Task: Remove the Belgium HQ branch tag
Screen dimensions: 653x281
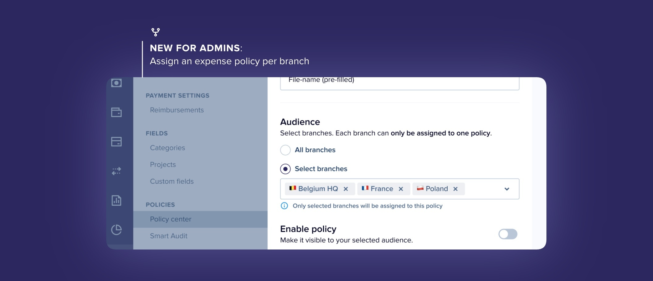Action: tap(346, 189)
